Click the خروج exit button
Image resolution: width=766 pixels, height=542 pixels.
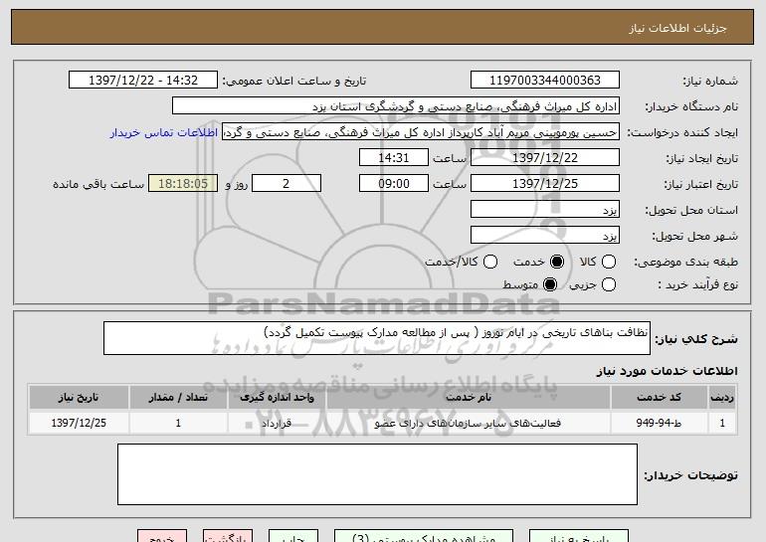point(162,536)
